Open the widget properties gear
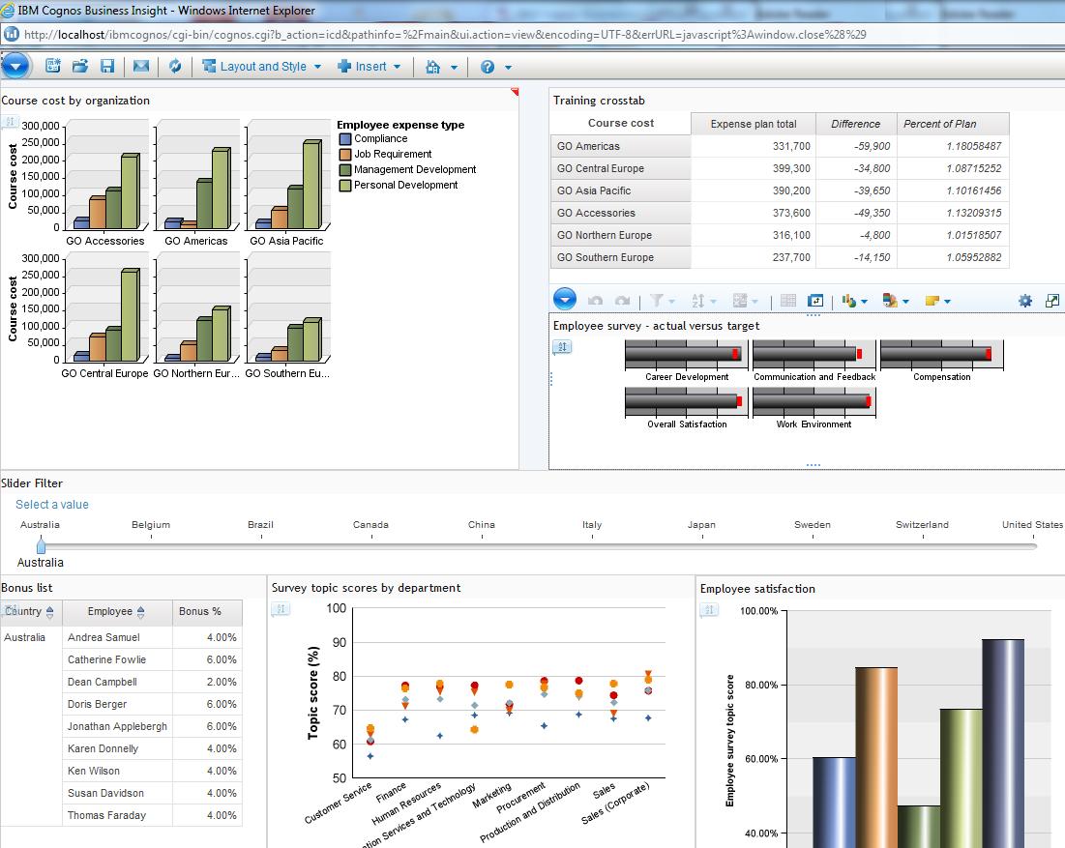 pyautogui.click(x=1023, y=301)
